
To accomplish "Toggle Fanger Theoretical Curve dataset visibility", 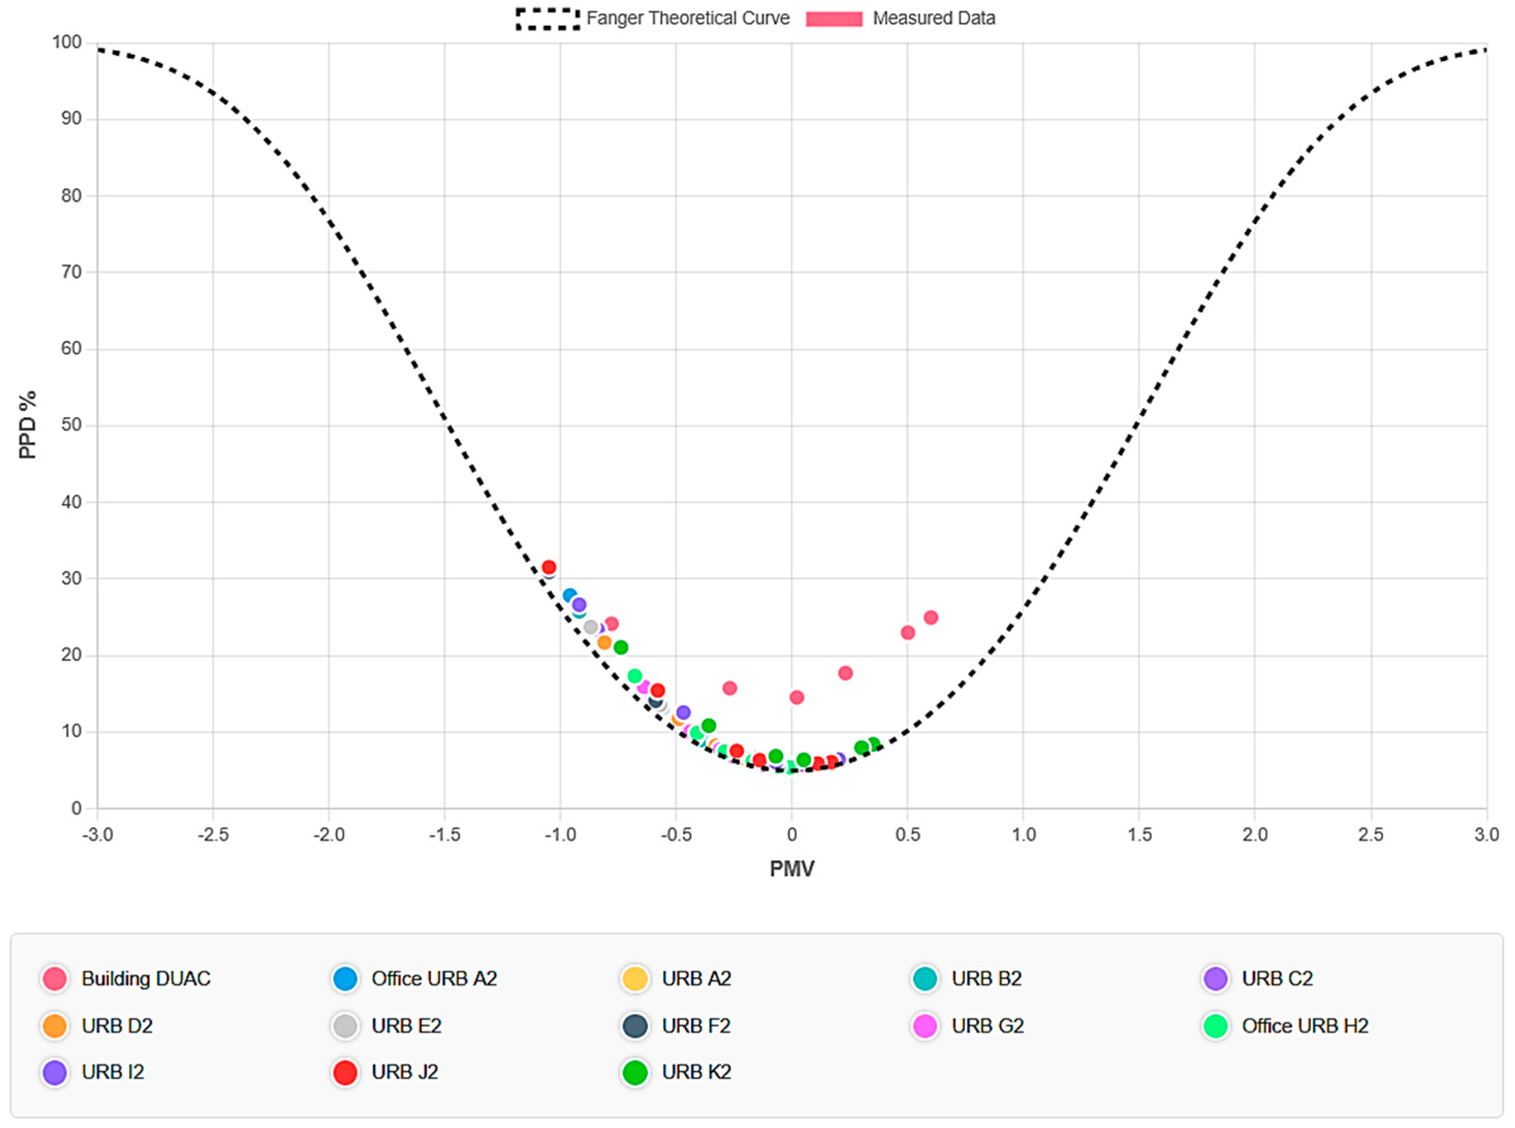I will tap(687, 19).
